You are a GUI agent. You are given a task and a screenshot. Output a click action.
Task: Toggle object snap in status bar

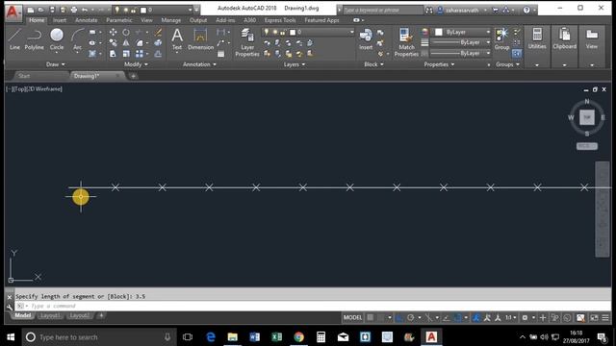tap(458, 318)
